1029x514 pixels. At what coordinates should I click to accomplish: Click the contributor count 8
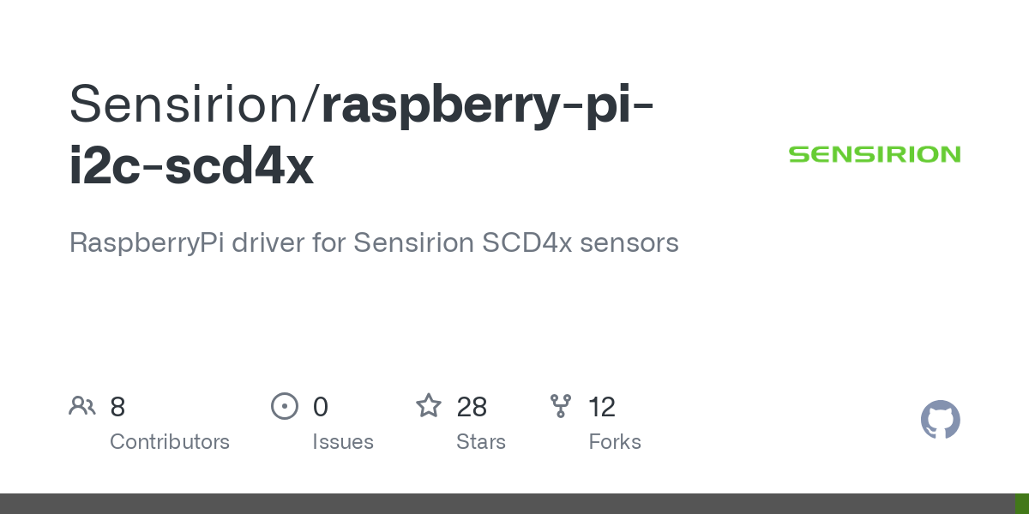coord(117,407)
